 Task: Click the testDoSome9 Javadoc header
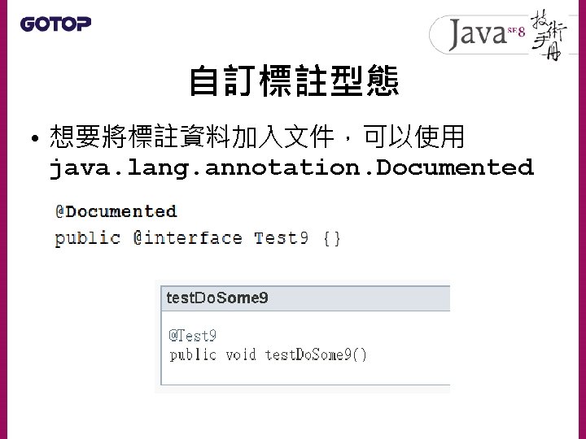(217, 298)
